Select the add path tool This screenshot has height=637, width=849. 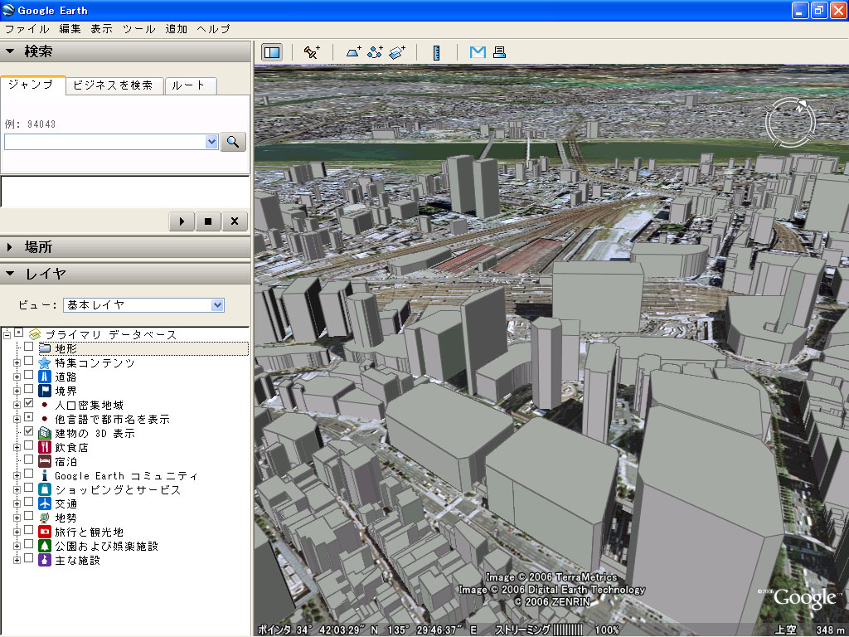[x=375, y=51]
